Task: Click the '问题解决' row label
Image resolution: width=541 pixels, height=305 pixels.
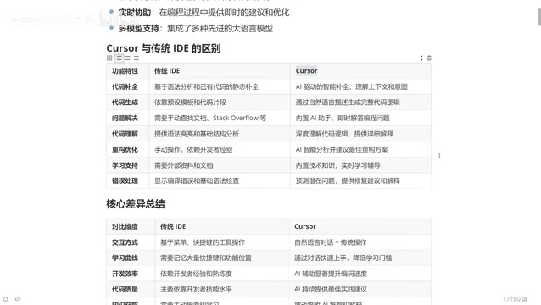Action: pos(125,119)
